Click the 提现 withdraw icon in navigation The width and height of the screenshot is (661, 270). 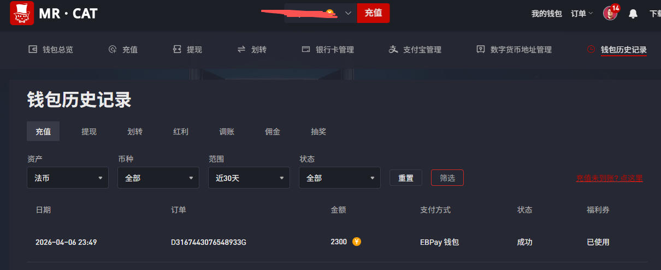tap(177, 49)
